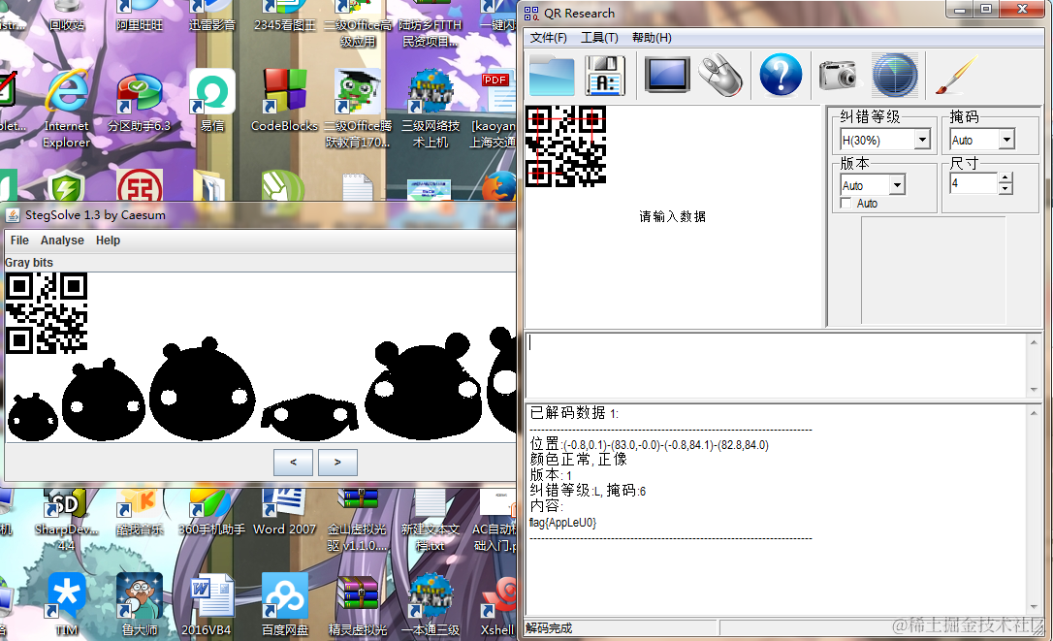
Task: Select the paintbrush tool icon
Action: click(x=955, y=76)
